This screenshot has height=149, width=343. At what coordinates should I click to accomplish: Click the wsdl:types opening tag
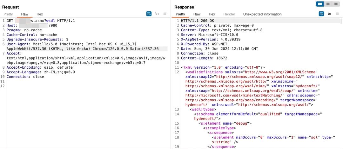point(203,109)
